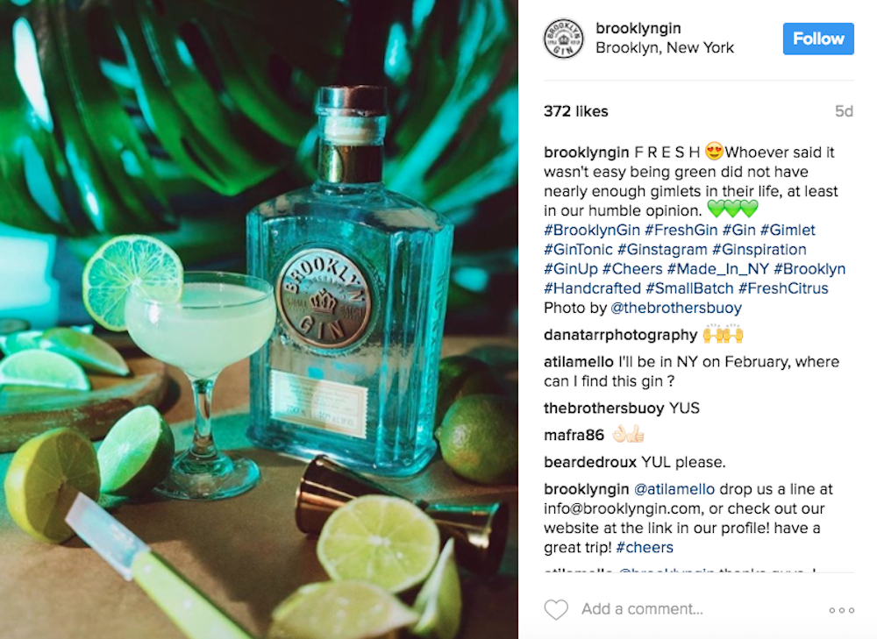Like the post with the heart icon

556,609
